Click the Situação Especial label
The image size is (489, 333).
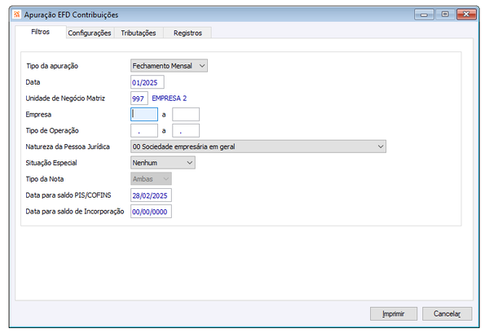tap(51, 163)
